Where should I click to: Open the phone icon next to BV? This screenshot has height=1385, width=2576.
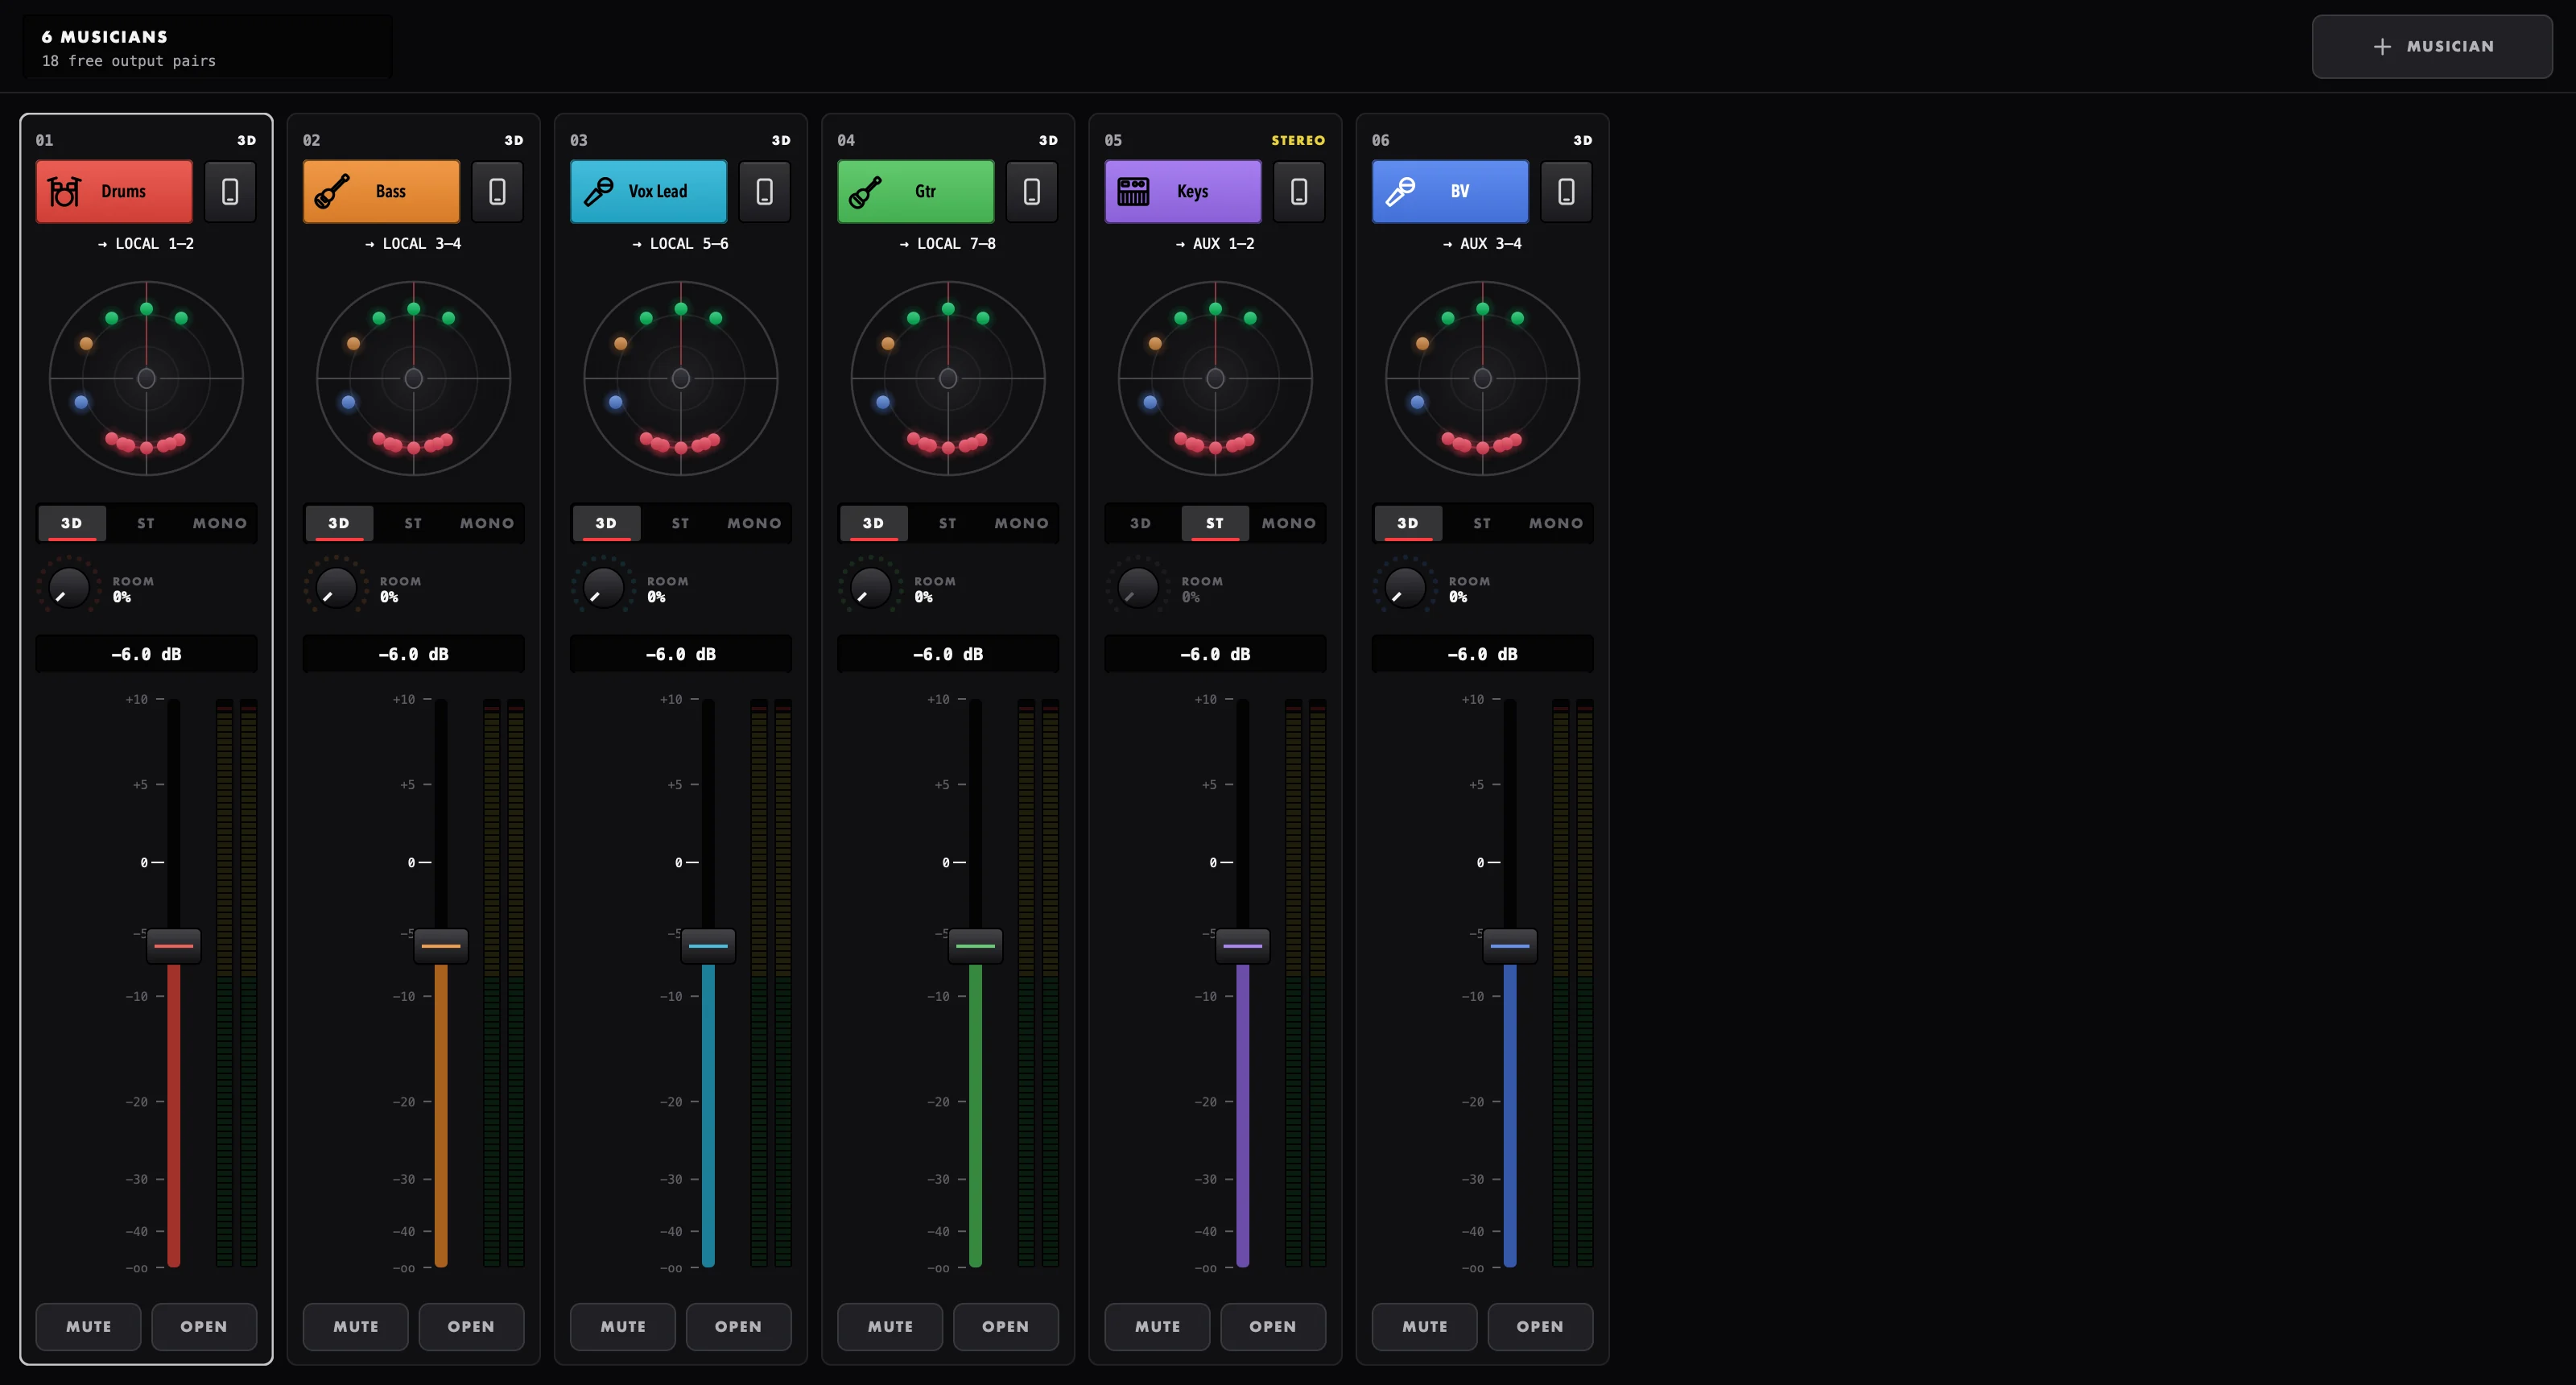(1567, 191)
